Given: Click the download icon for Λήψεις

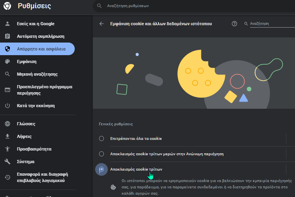Looking at the screenshot, I should pyautogui.click(x=7, y=136).
